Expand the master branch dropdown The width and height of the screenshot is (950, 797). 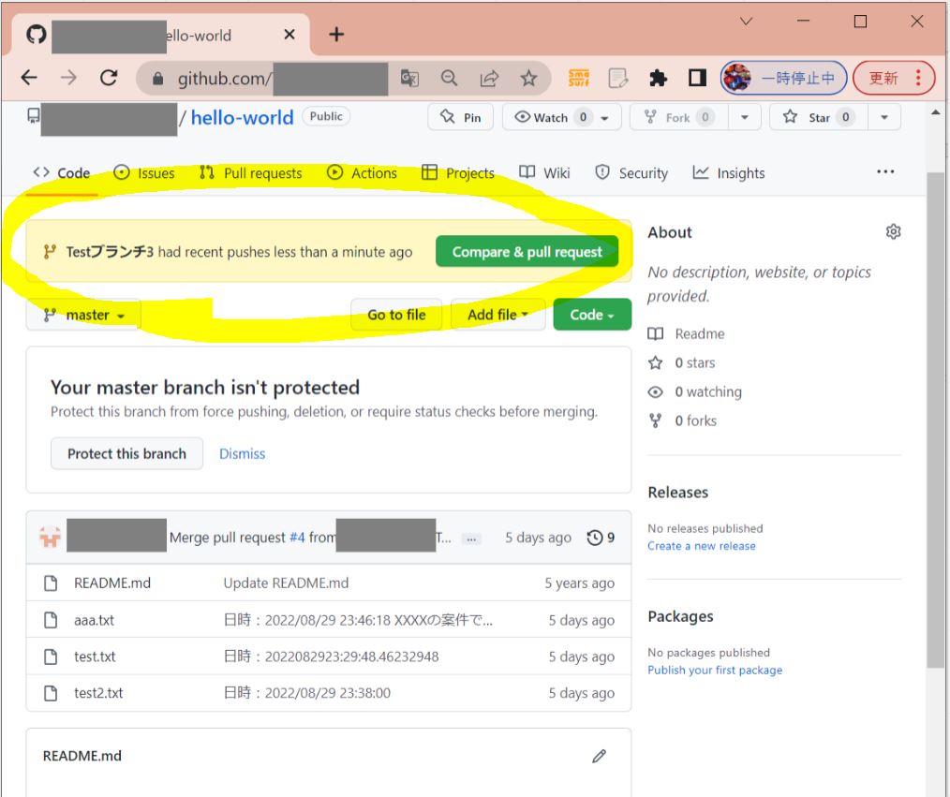click(84, 315)
